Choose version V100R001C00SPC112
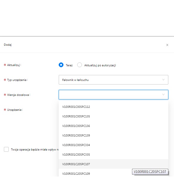The image size is (174, 178). click(114, 107)
